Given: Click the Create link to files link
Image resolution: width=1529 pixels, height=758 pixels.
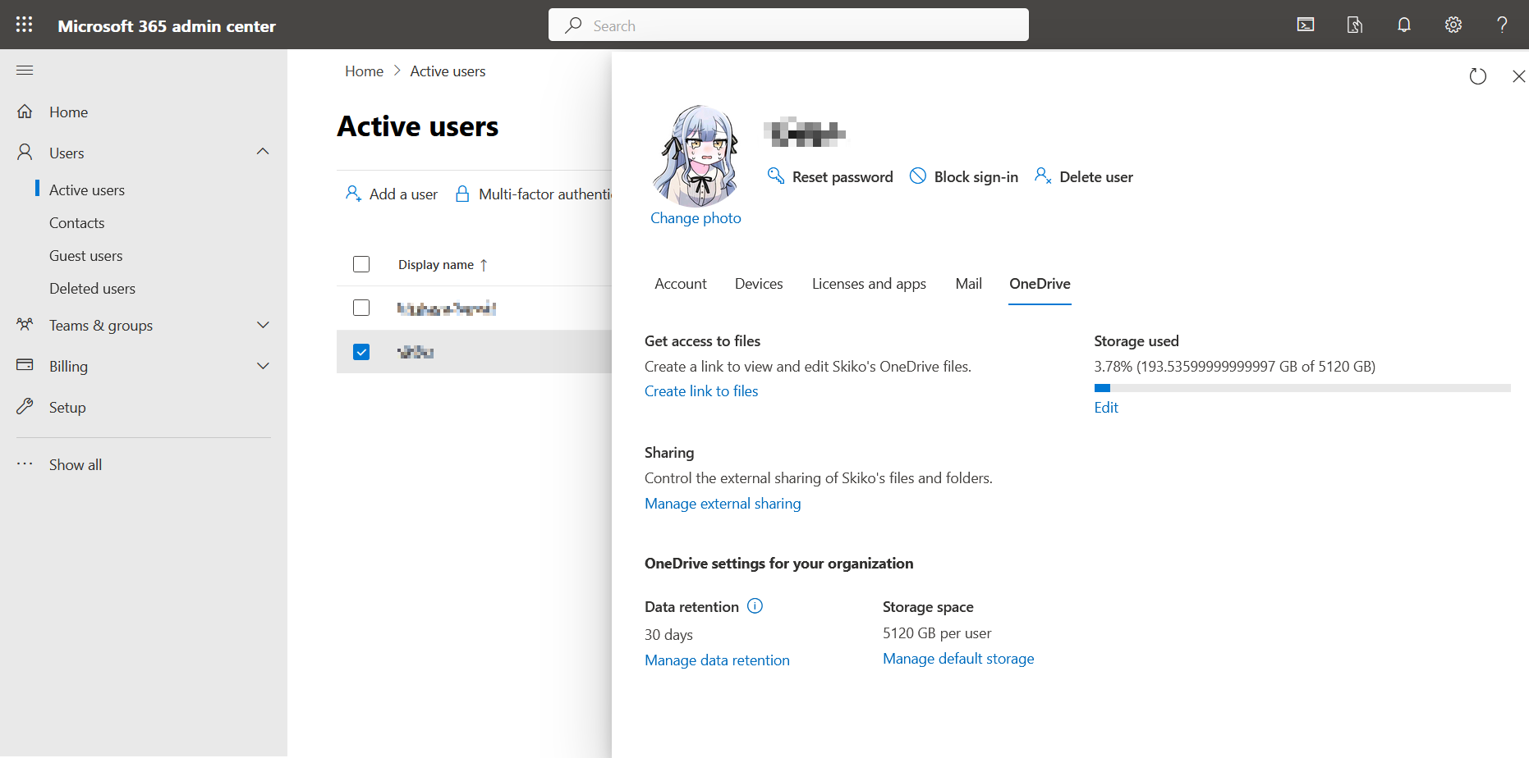Looking at the screenshot, I should point(701,391).
